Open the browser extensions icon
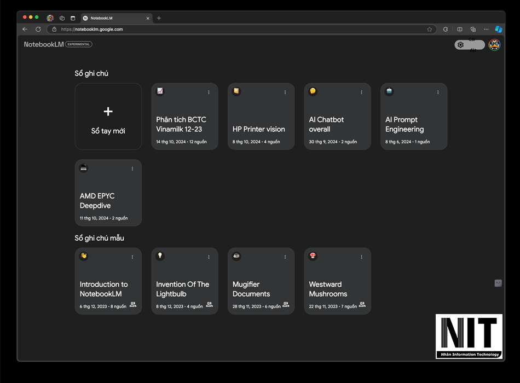 (x=446, y=29)
